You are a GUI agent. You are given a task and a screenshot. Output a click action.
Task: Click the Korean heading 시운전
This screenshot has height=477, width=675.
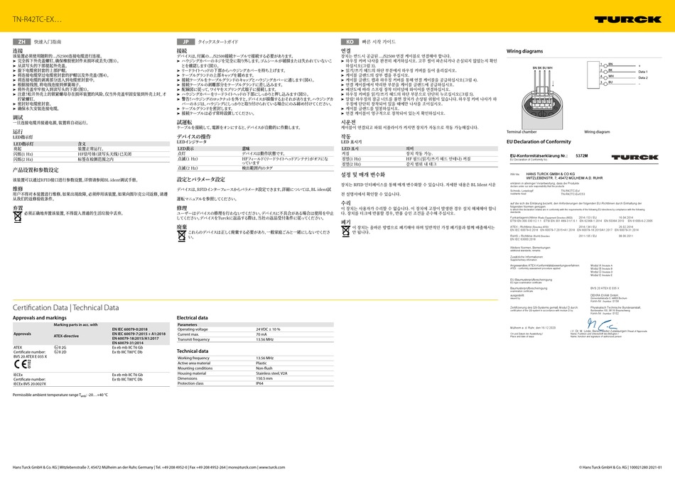click(348, 122)
